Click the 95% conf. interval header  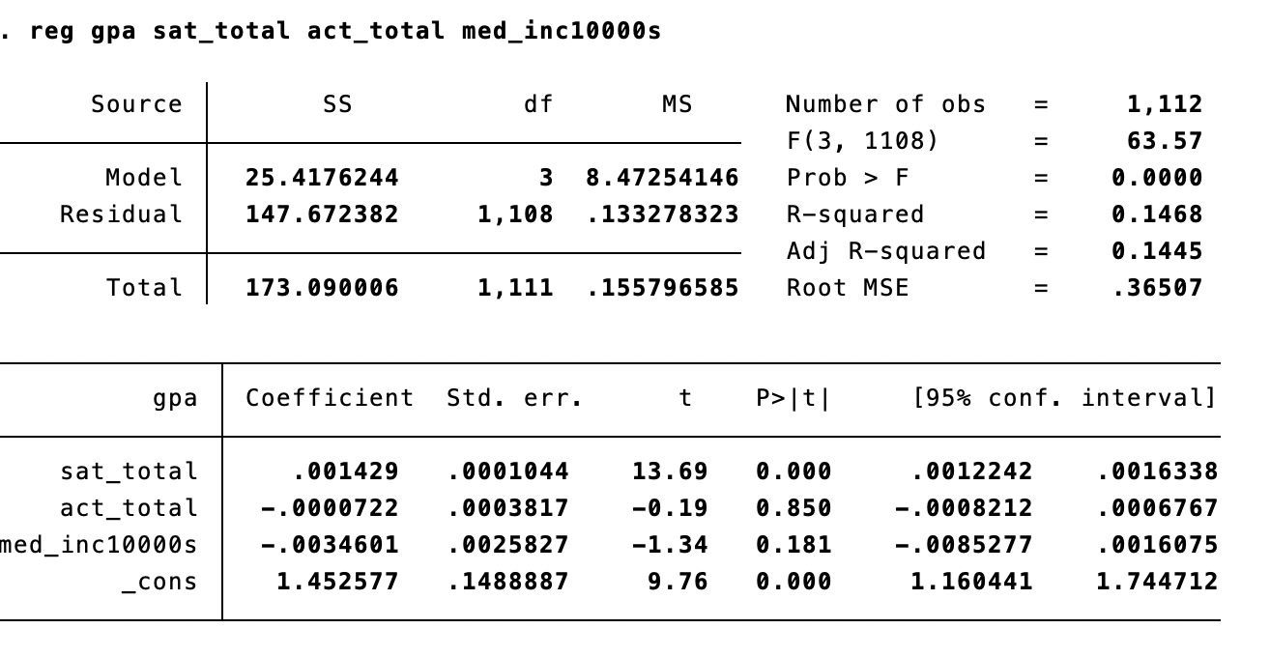[1064, 398]
